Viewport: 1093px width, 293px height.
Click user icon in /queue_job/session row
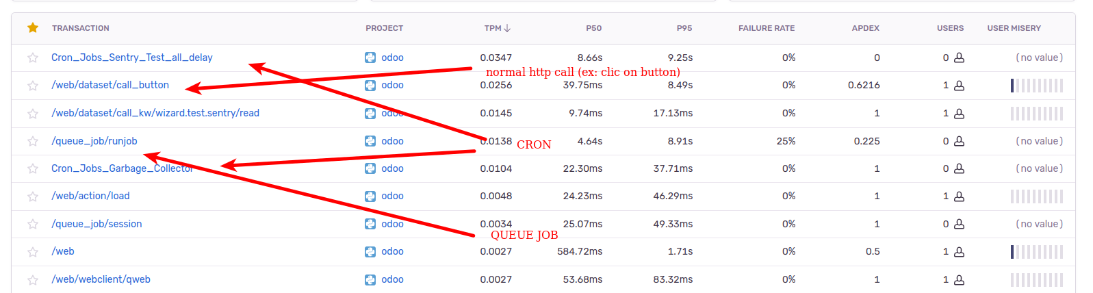pyautogui.click(x=959, y=224)
